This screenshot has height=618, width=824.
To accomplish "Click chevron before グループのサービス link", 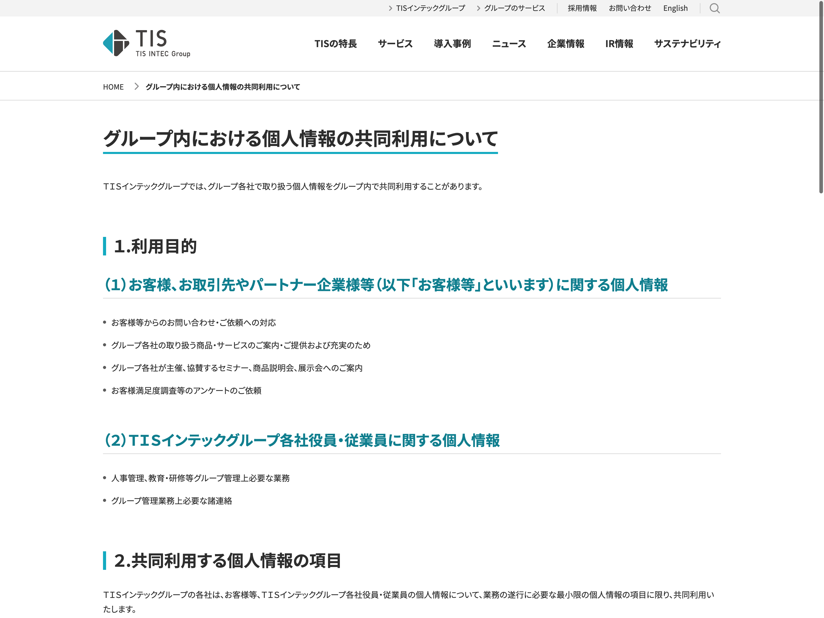I will pos(478,8).
